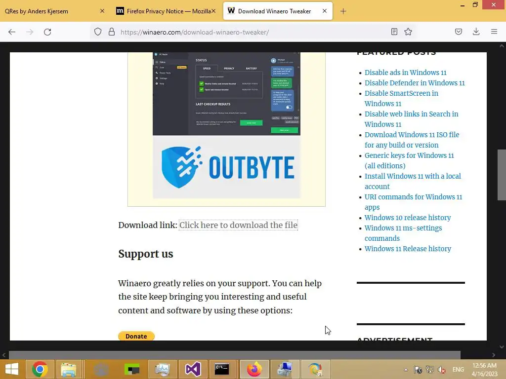The image size is (506, 379).
Task: Click the yellow Donate button
Action: (136, 336)
